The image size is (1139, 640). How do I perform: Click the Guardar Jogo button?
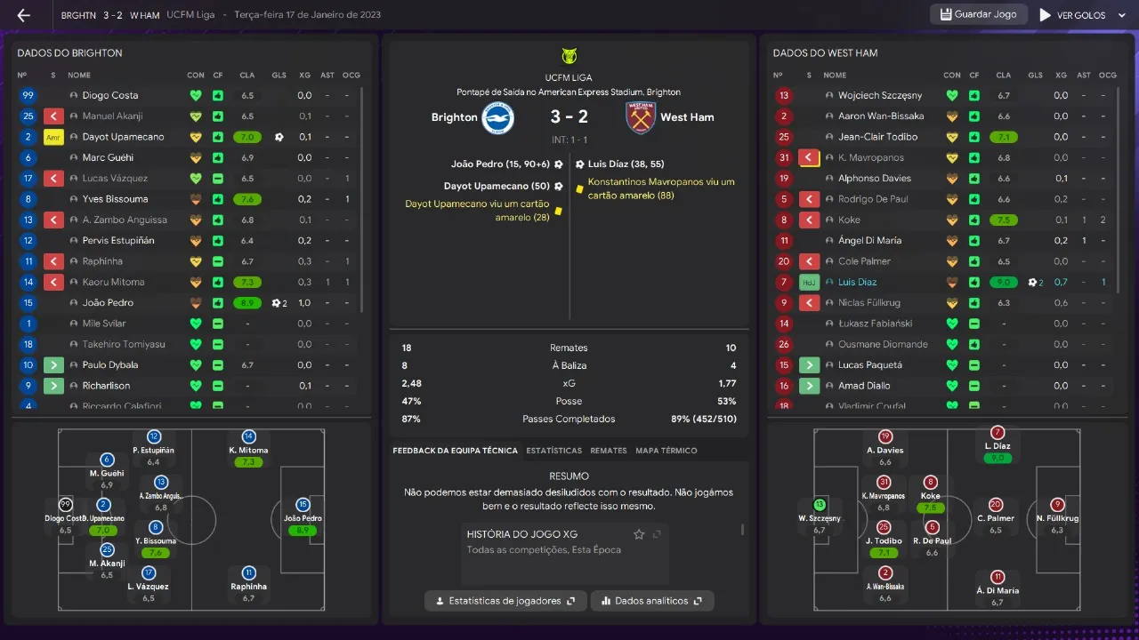[x=979, y=15]
